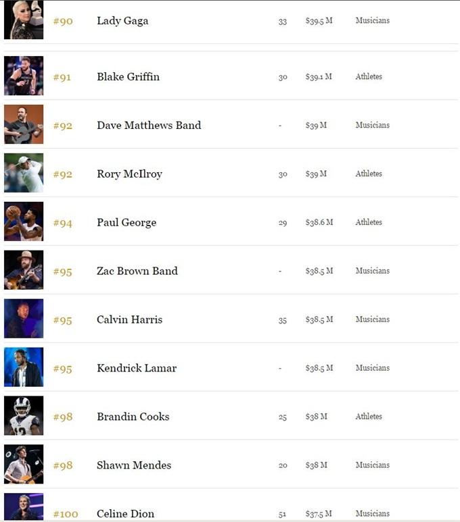This screenshot has width=460, height=522.
Task: Click the photo thumbnail beside Lady Gaga
Action: 24,20
